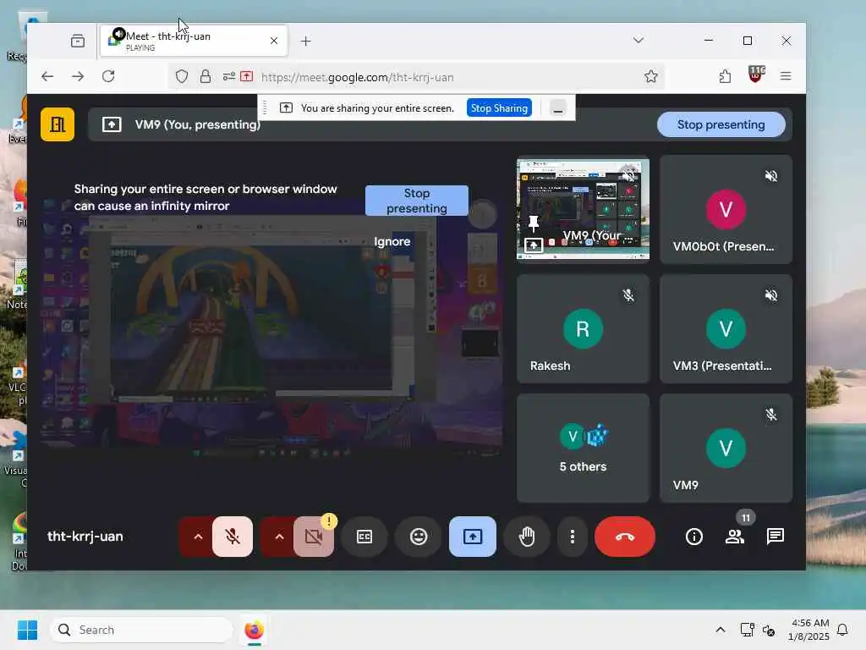866x650 pixels.
Task: Mute the tab via its audio icon
Action: [118, 35]
